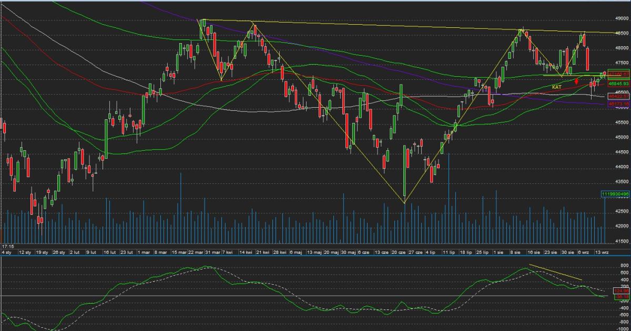631x331 pixels.
Task: Click the green-boxed oscillator value below 124.96
Action: [623, 297]
